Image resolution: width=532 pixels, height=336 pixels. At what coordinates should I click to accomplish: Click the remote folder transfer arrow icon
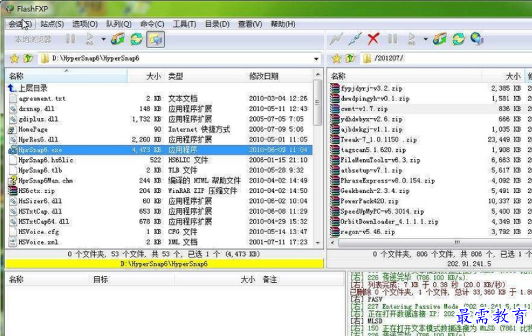pyautogui.click(x=439, y=39)
